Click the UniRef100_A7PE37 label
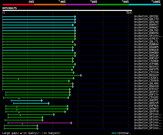The height and width of the screenshot is (135, 163). [146, 39]
